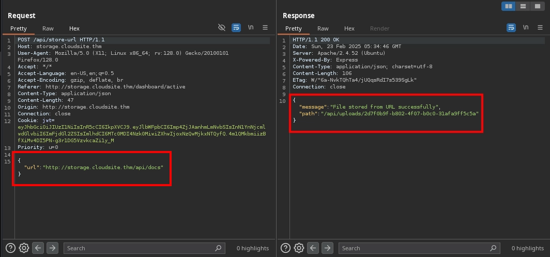The image size is (550, 257).
Task: Switch to Raw tab in Request
Action: coord(48,28)
